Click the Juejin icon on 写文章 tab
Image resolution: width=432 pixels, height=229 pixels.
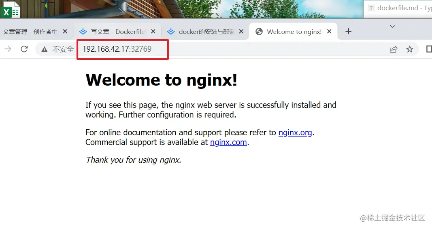click(83, 32)
